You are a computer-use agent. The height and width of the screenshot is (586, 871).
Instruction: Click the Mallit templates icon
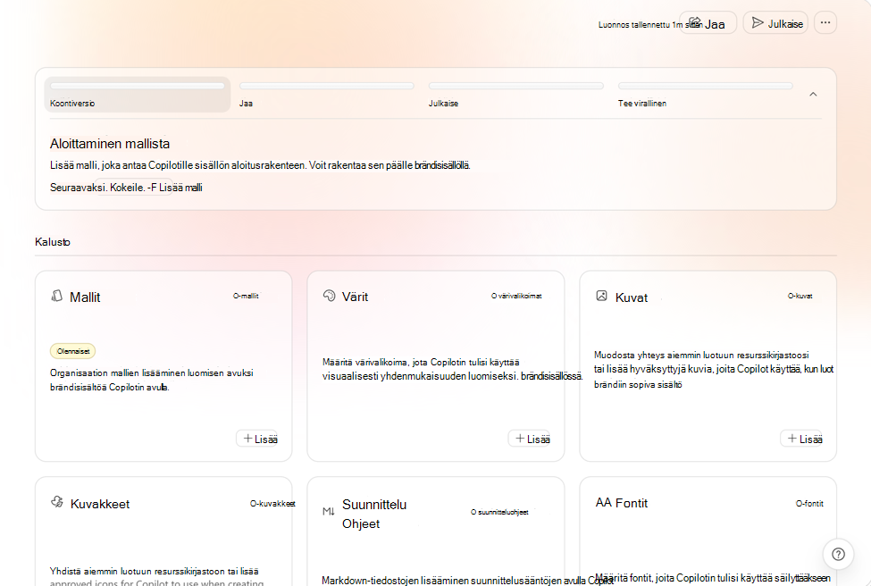[x=56, y=296]
